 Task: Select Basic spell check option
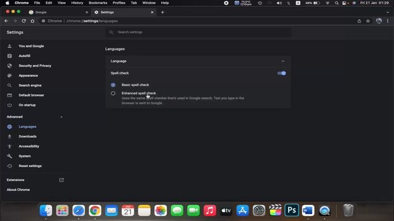(113, 85)
